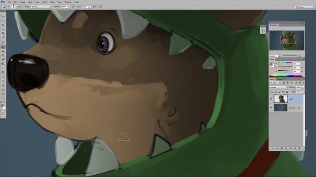This screenshot has width=316, height=177.
Task: Toggle lock all
Action: coord(287,92)
